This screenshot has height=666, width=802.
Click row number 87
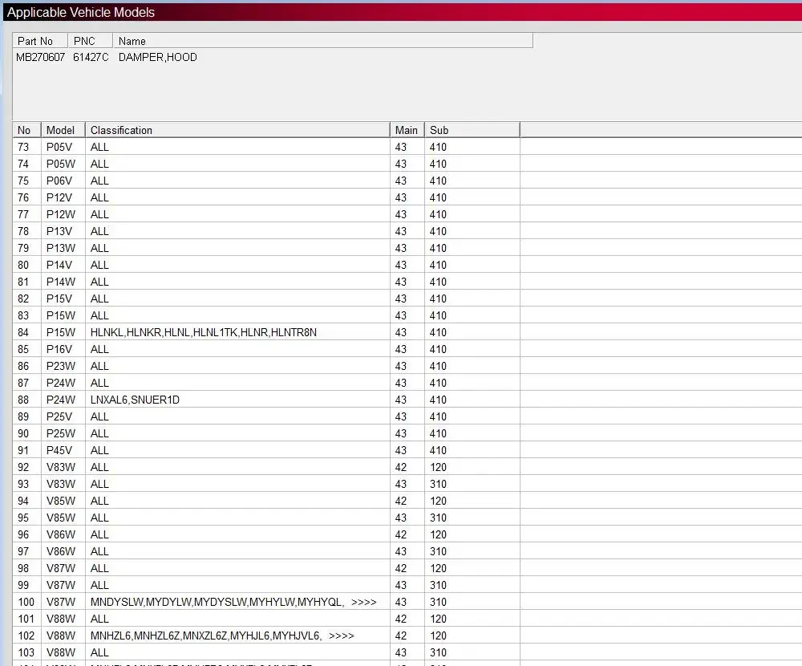pos(23,384)
